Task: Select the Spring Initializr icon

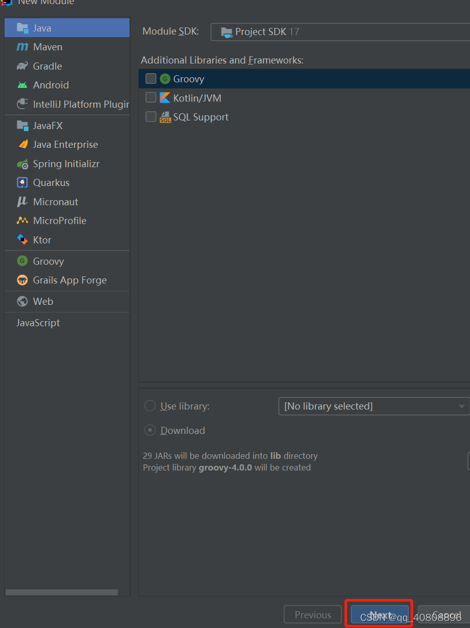Action: [22, 164]
